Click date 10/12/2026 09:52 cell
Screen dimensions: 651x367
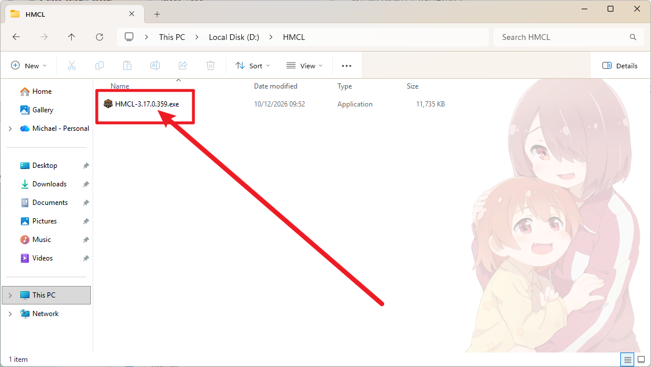(279, 104)
